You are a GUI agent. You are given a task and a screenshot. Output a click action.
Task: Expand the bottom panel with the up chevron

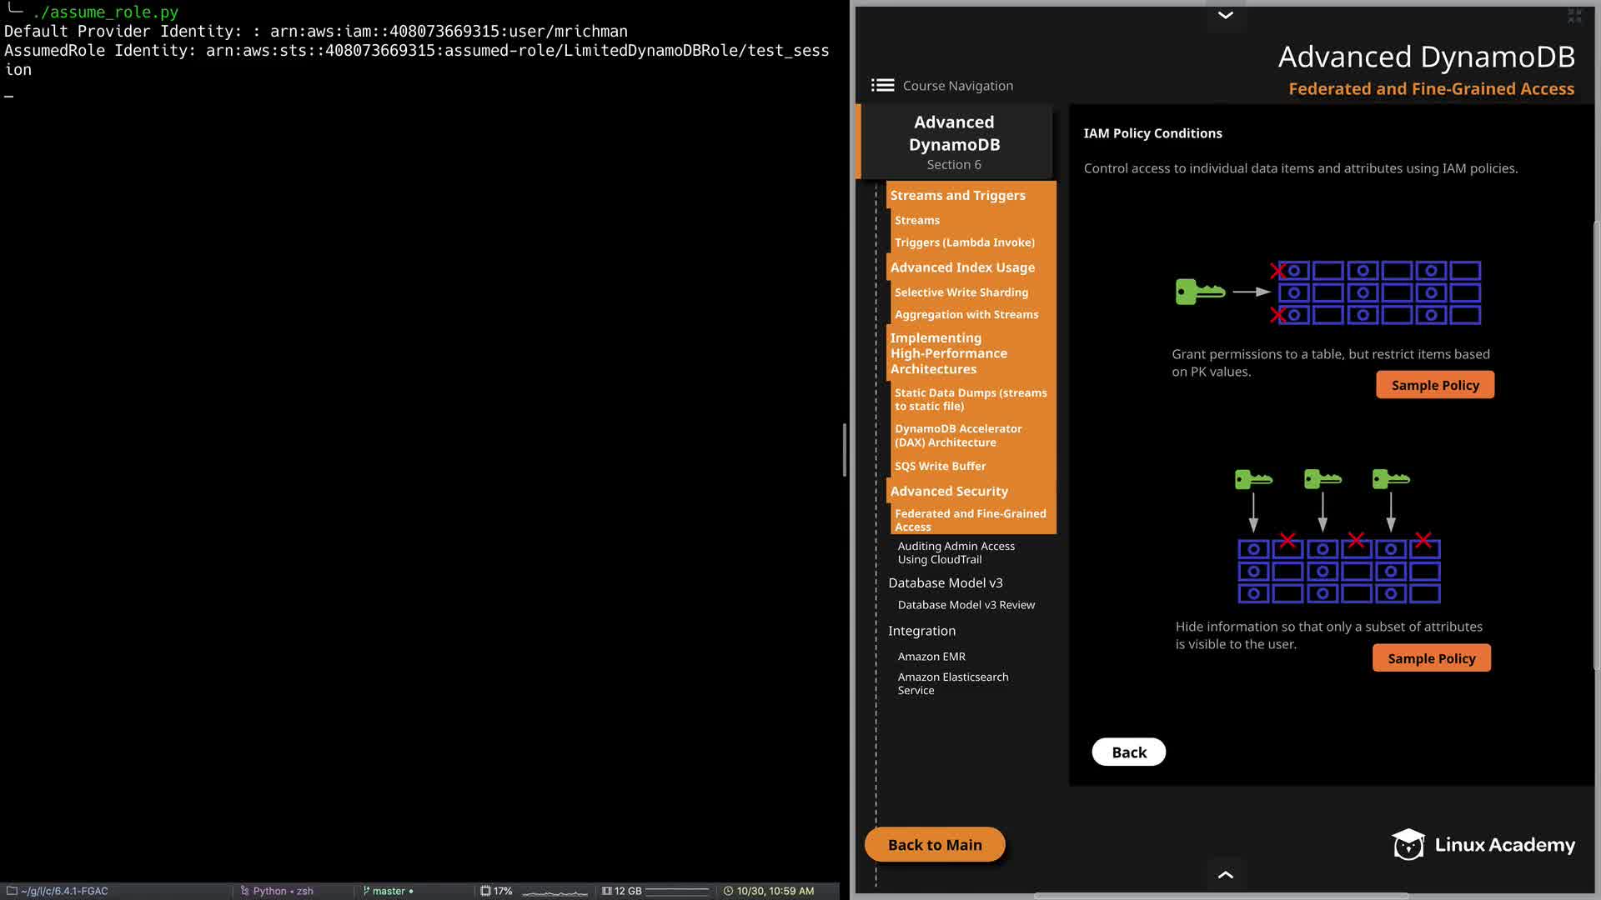1225,874
